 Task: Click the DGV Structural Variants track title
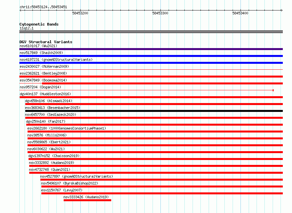coord(46,42)
